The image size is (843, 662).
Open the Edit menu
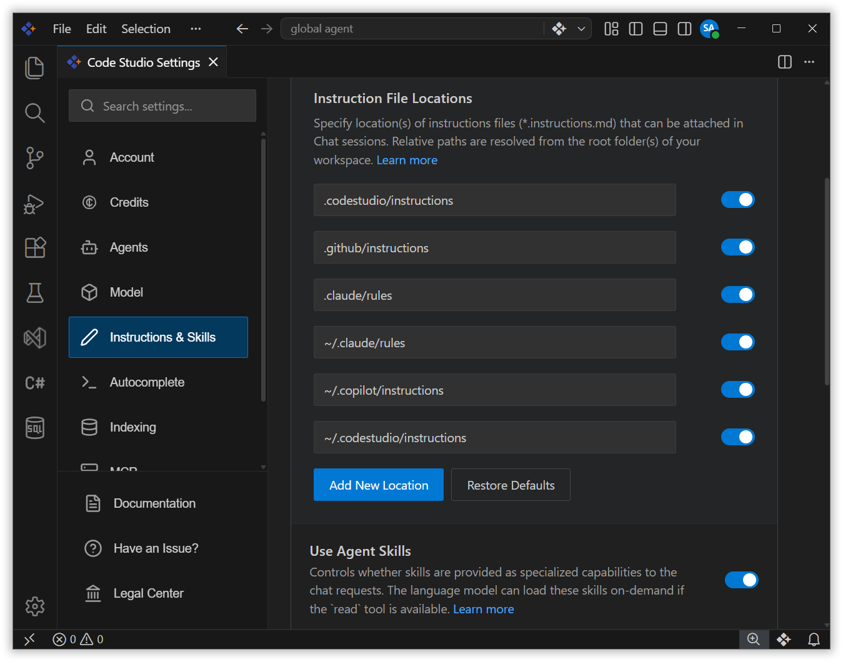pyautogui.click(x=96, y=29)
